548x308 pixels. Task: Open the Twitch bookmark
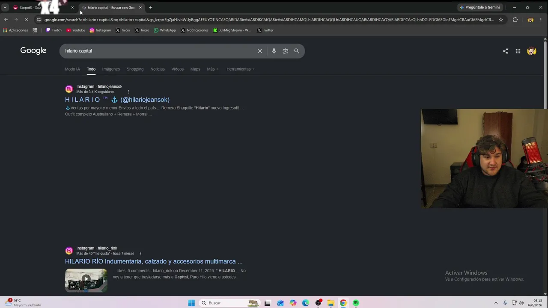pyautogui.click(x=54, y=30)
